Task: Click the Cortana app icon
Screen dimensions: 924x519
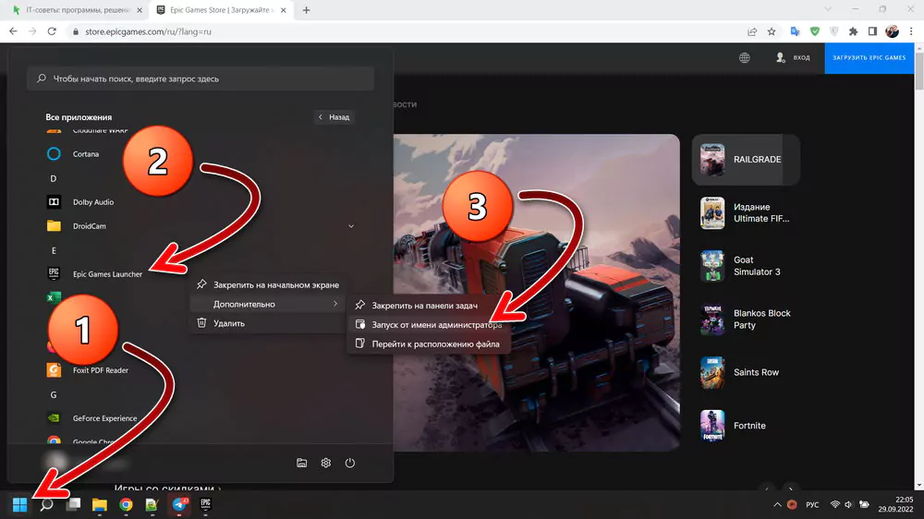Action: (54, 153)
